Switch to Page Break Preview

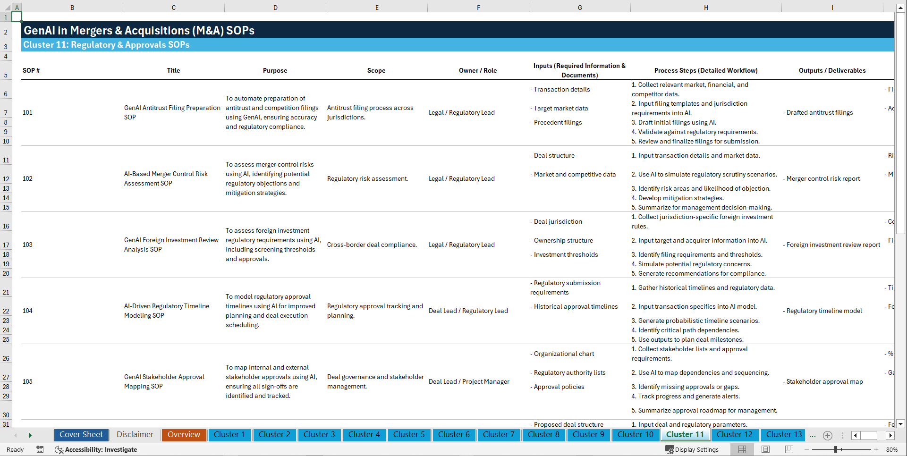coord(788,449)
